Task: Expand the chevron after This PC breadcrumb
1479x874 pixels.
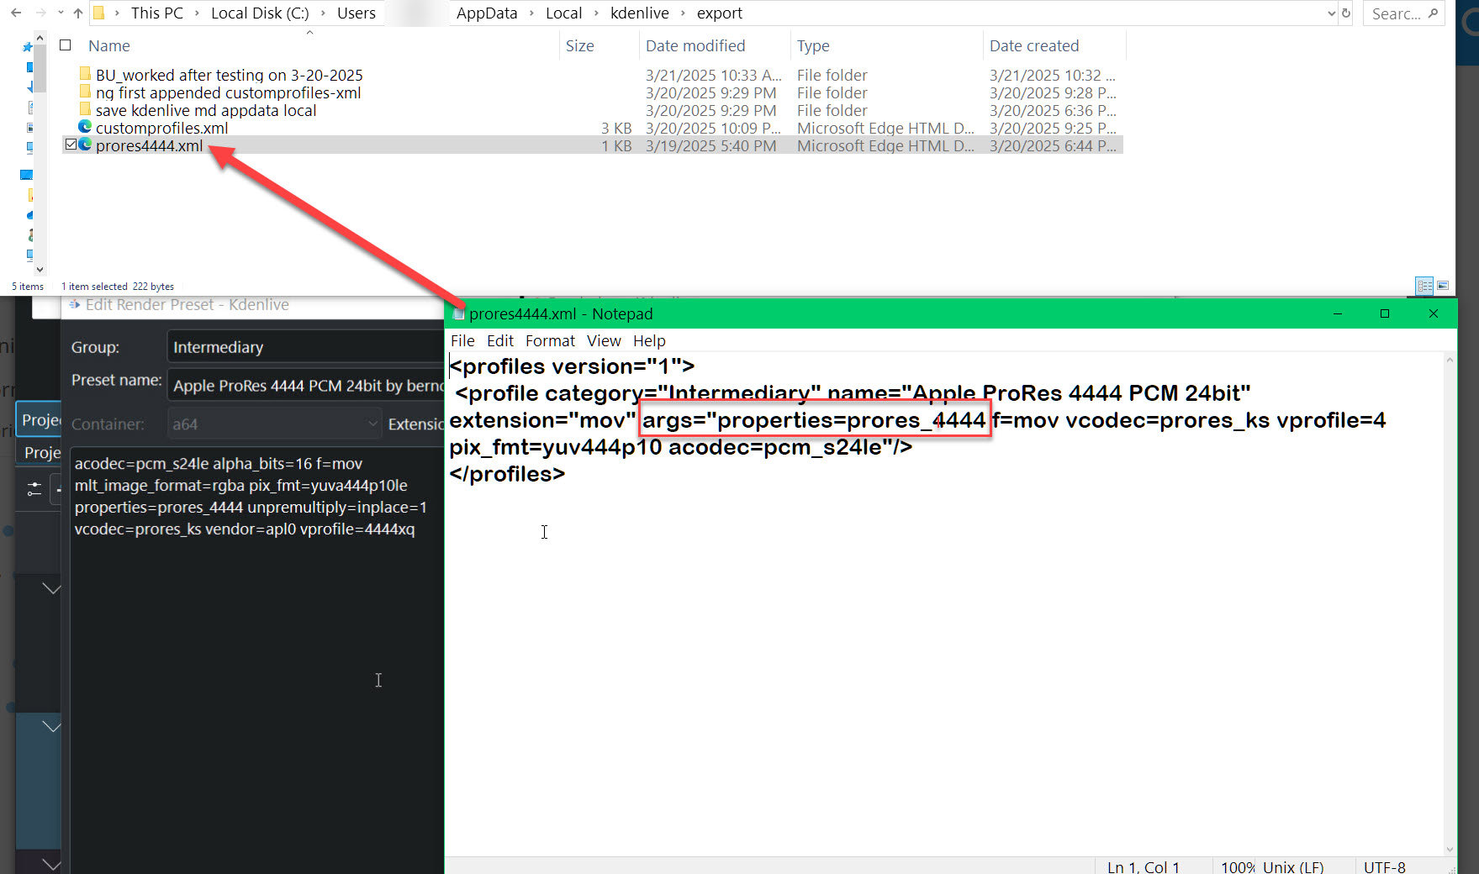Action: [198, 13]
